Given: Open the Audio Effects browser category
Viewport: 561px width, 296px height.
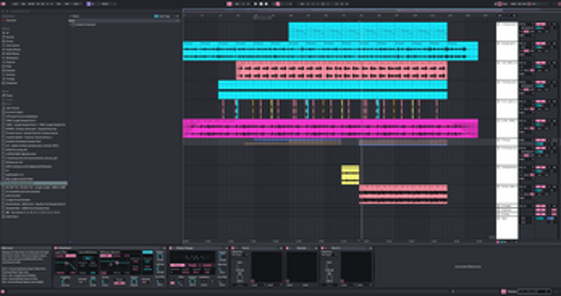Looking at the screenshot, I should pos(13,49).
